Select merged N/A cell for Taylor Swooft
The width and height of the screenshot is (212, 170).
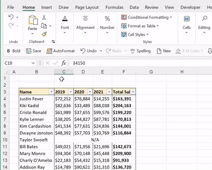pos(95,140)
